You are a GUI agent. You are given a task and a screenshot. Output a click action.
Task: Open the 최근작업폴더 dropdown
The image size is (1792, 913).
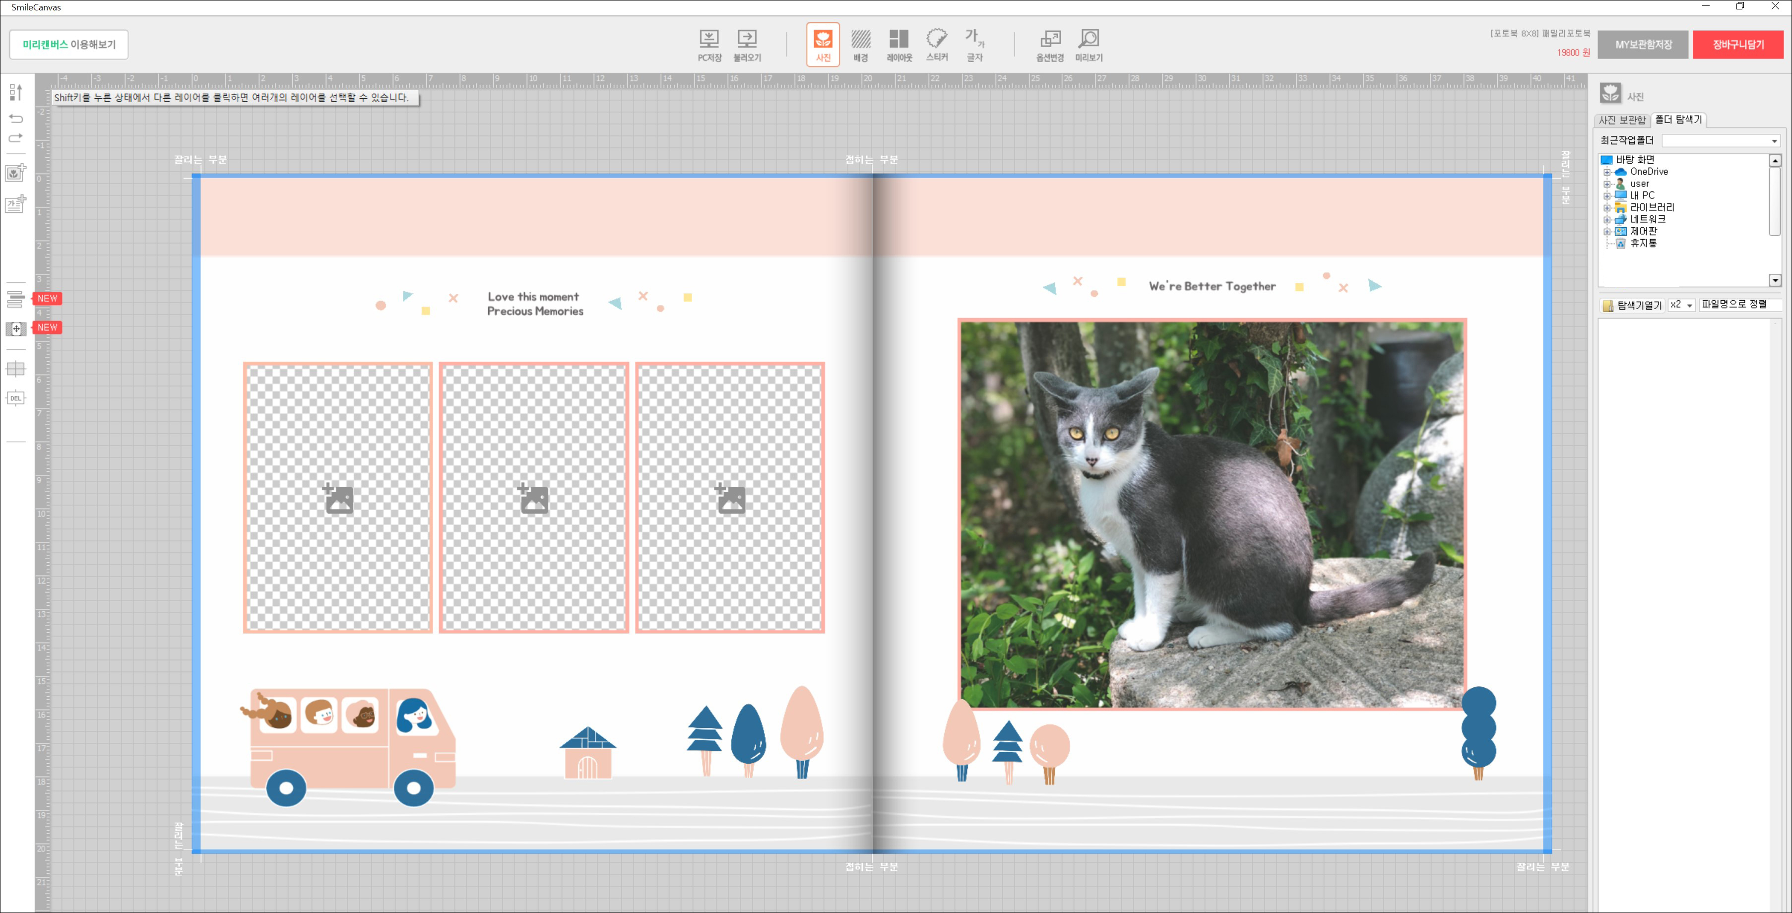(1721, 141)
